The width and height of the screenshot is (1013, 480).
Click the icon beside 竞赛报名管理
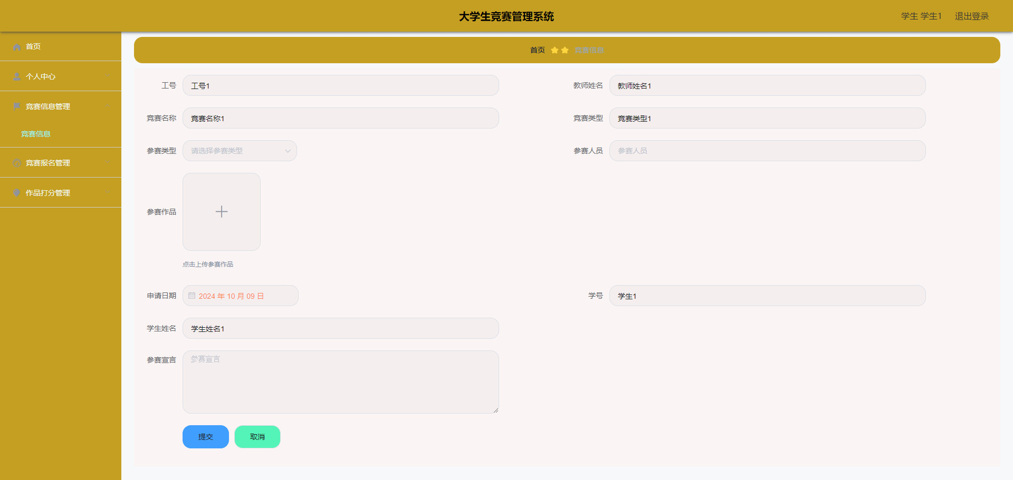coord(17,163)
